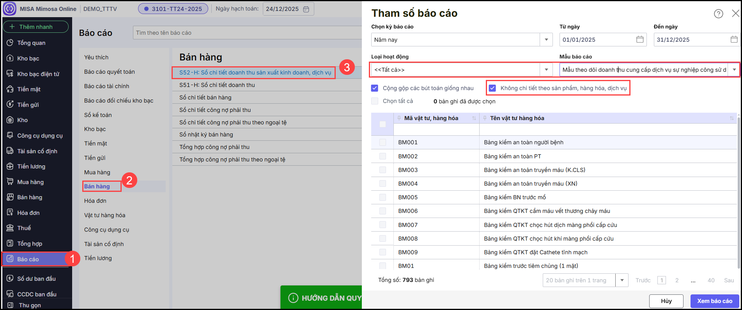Click the Thuế sidebar icon
The image size is (742, 310).
coord(10,228)
